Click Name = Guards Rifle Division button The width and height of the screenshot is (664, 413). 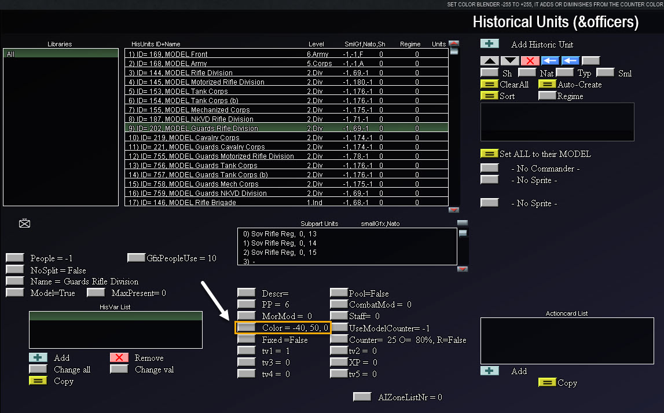pyautogui.click(x=15, y=281)
